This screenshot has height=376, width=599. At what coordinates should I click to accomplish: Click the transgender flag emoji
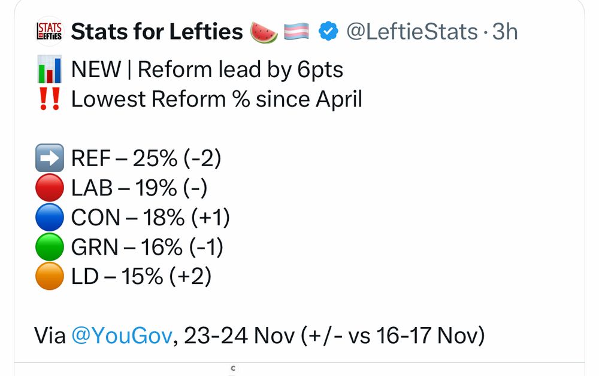297,32
